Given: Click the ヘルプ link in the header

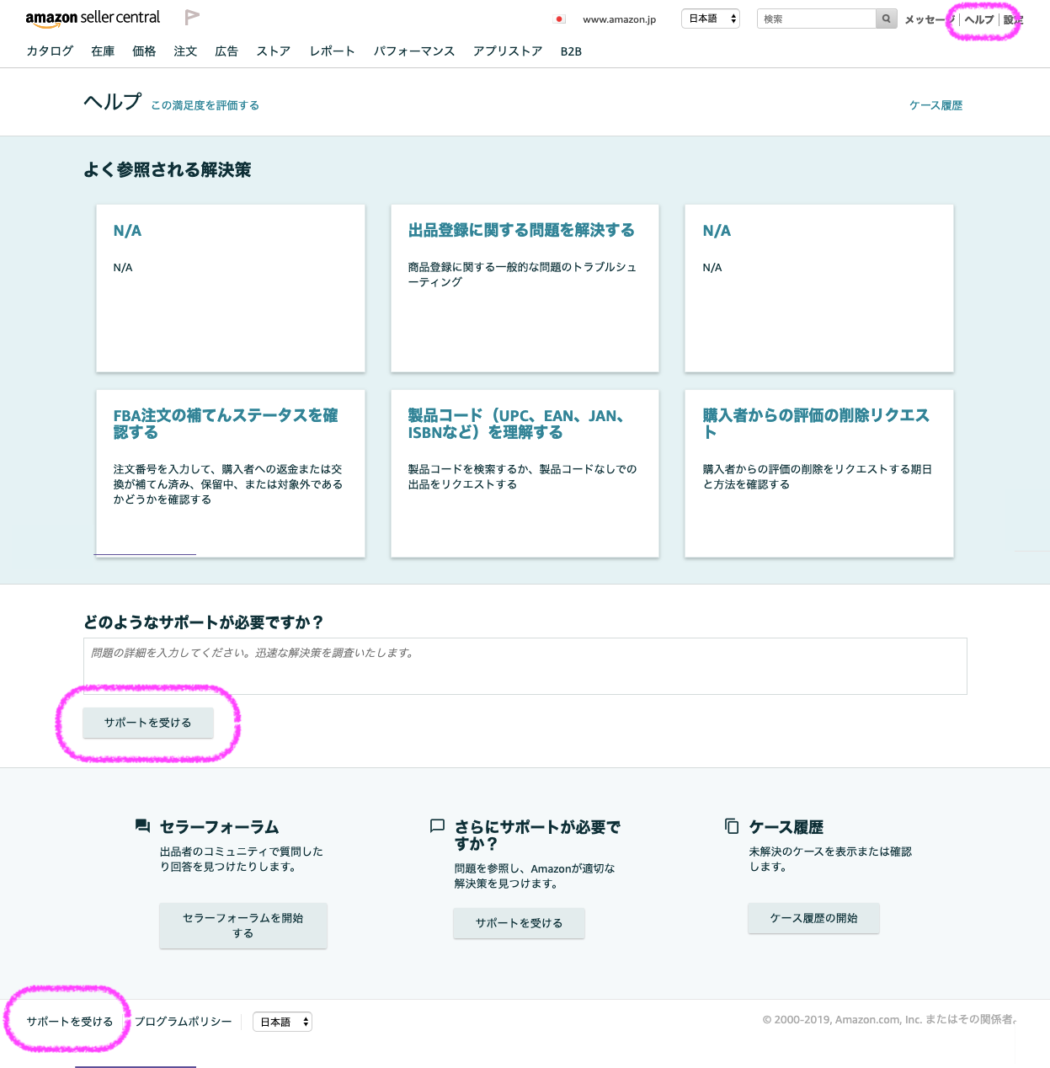Looking at the screenshot, I should [978, 19].
